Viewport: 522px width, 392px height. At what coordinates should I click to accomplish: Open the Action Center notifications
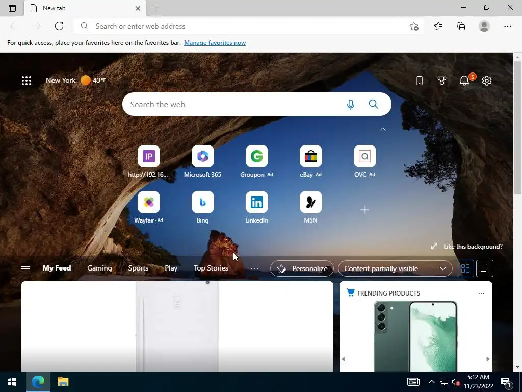point(507,382)
